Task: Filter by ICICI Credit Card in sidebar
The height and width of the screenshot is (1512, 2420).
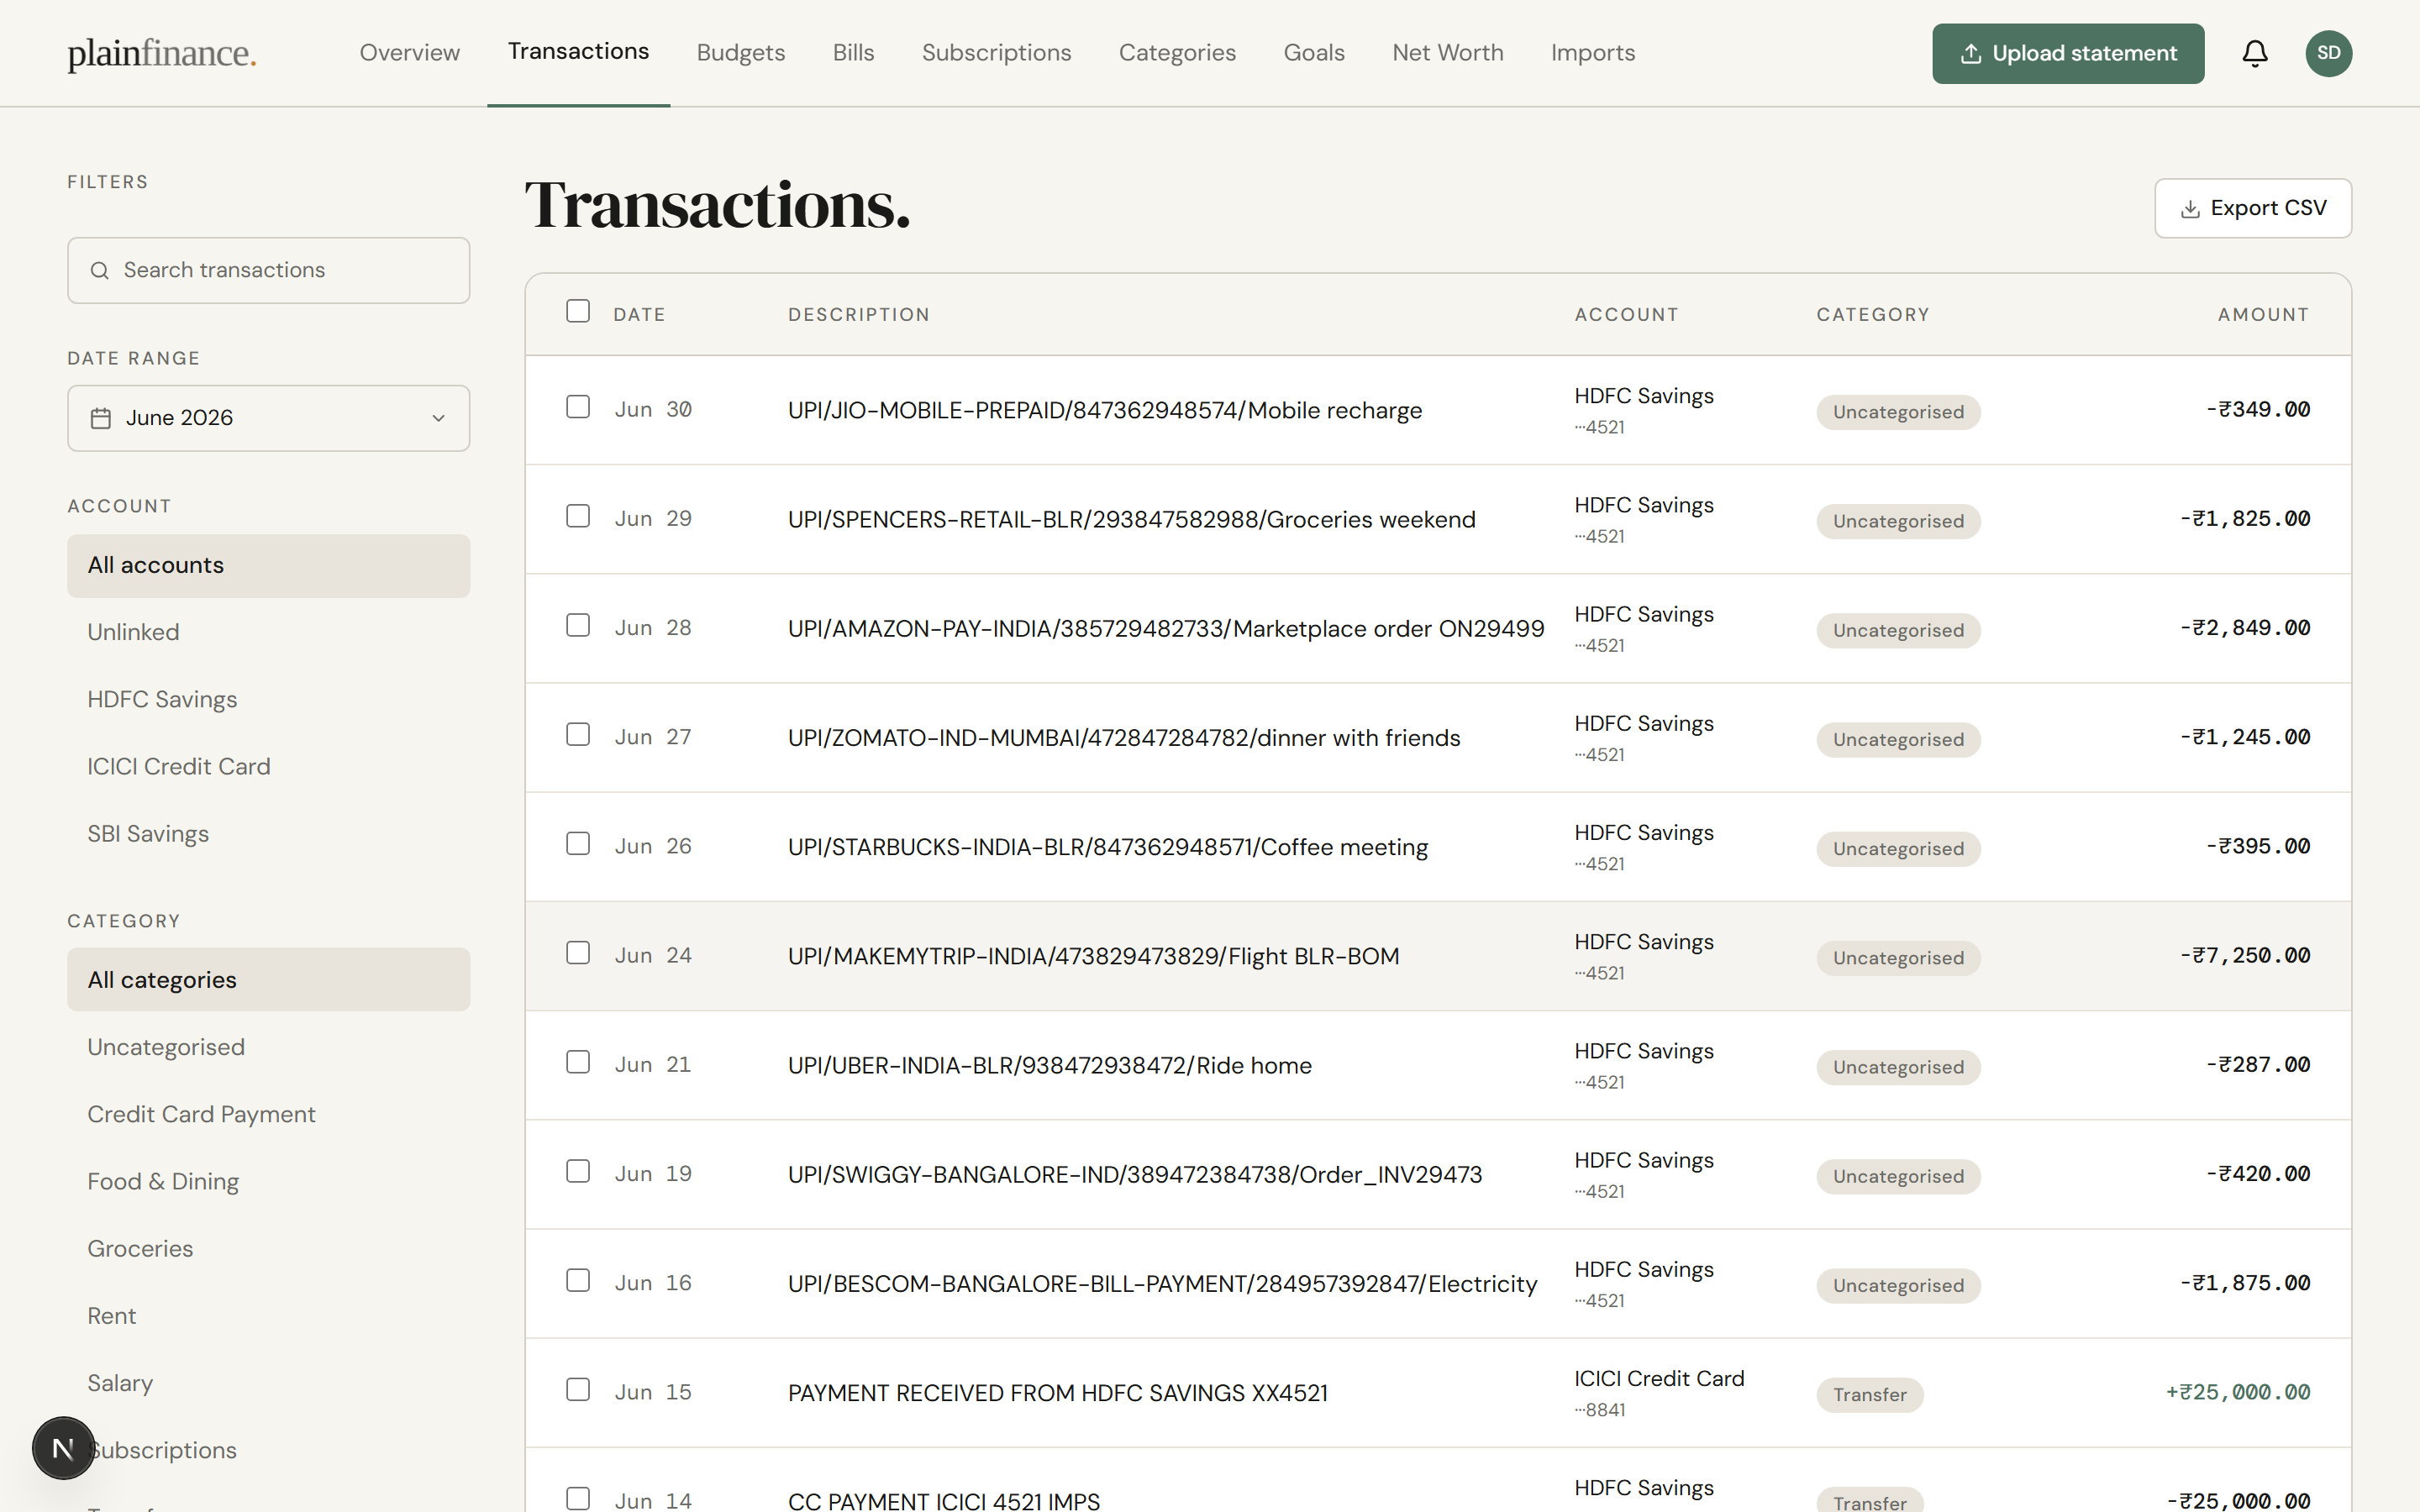Action: 268,767
